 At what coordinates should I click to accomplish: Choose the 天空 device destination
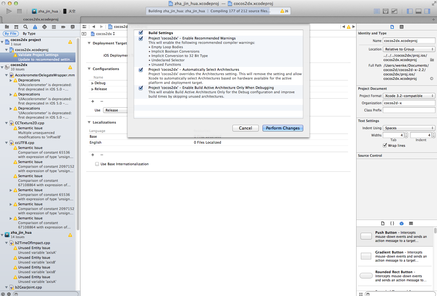coord(70,11)
